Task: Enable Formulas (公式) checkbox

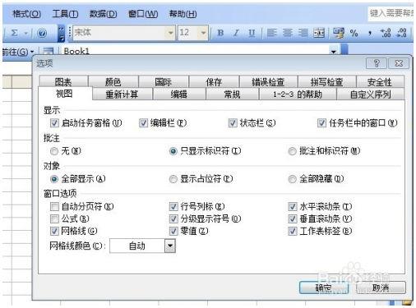Action: click(x=54, y=218)
